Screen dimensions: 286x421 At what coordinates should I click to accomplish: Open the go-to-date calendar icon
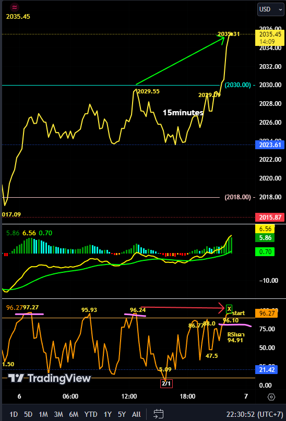click(x=159, y=414)
